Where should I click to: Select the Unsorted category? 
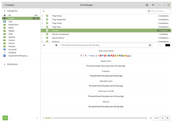(x=12, y=49)
